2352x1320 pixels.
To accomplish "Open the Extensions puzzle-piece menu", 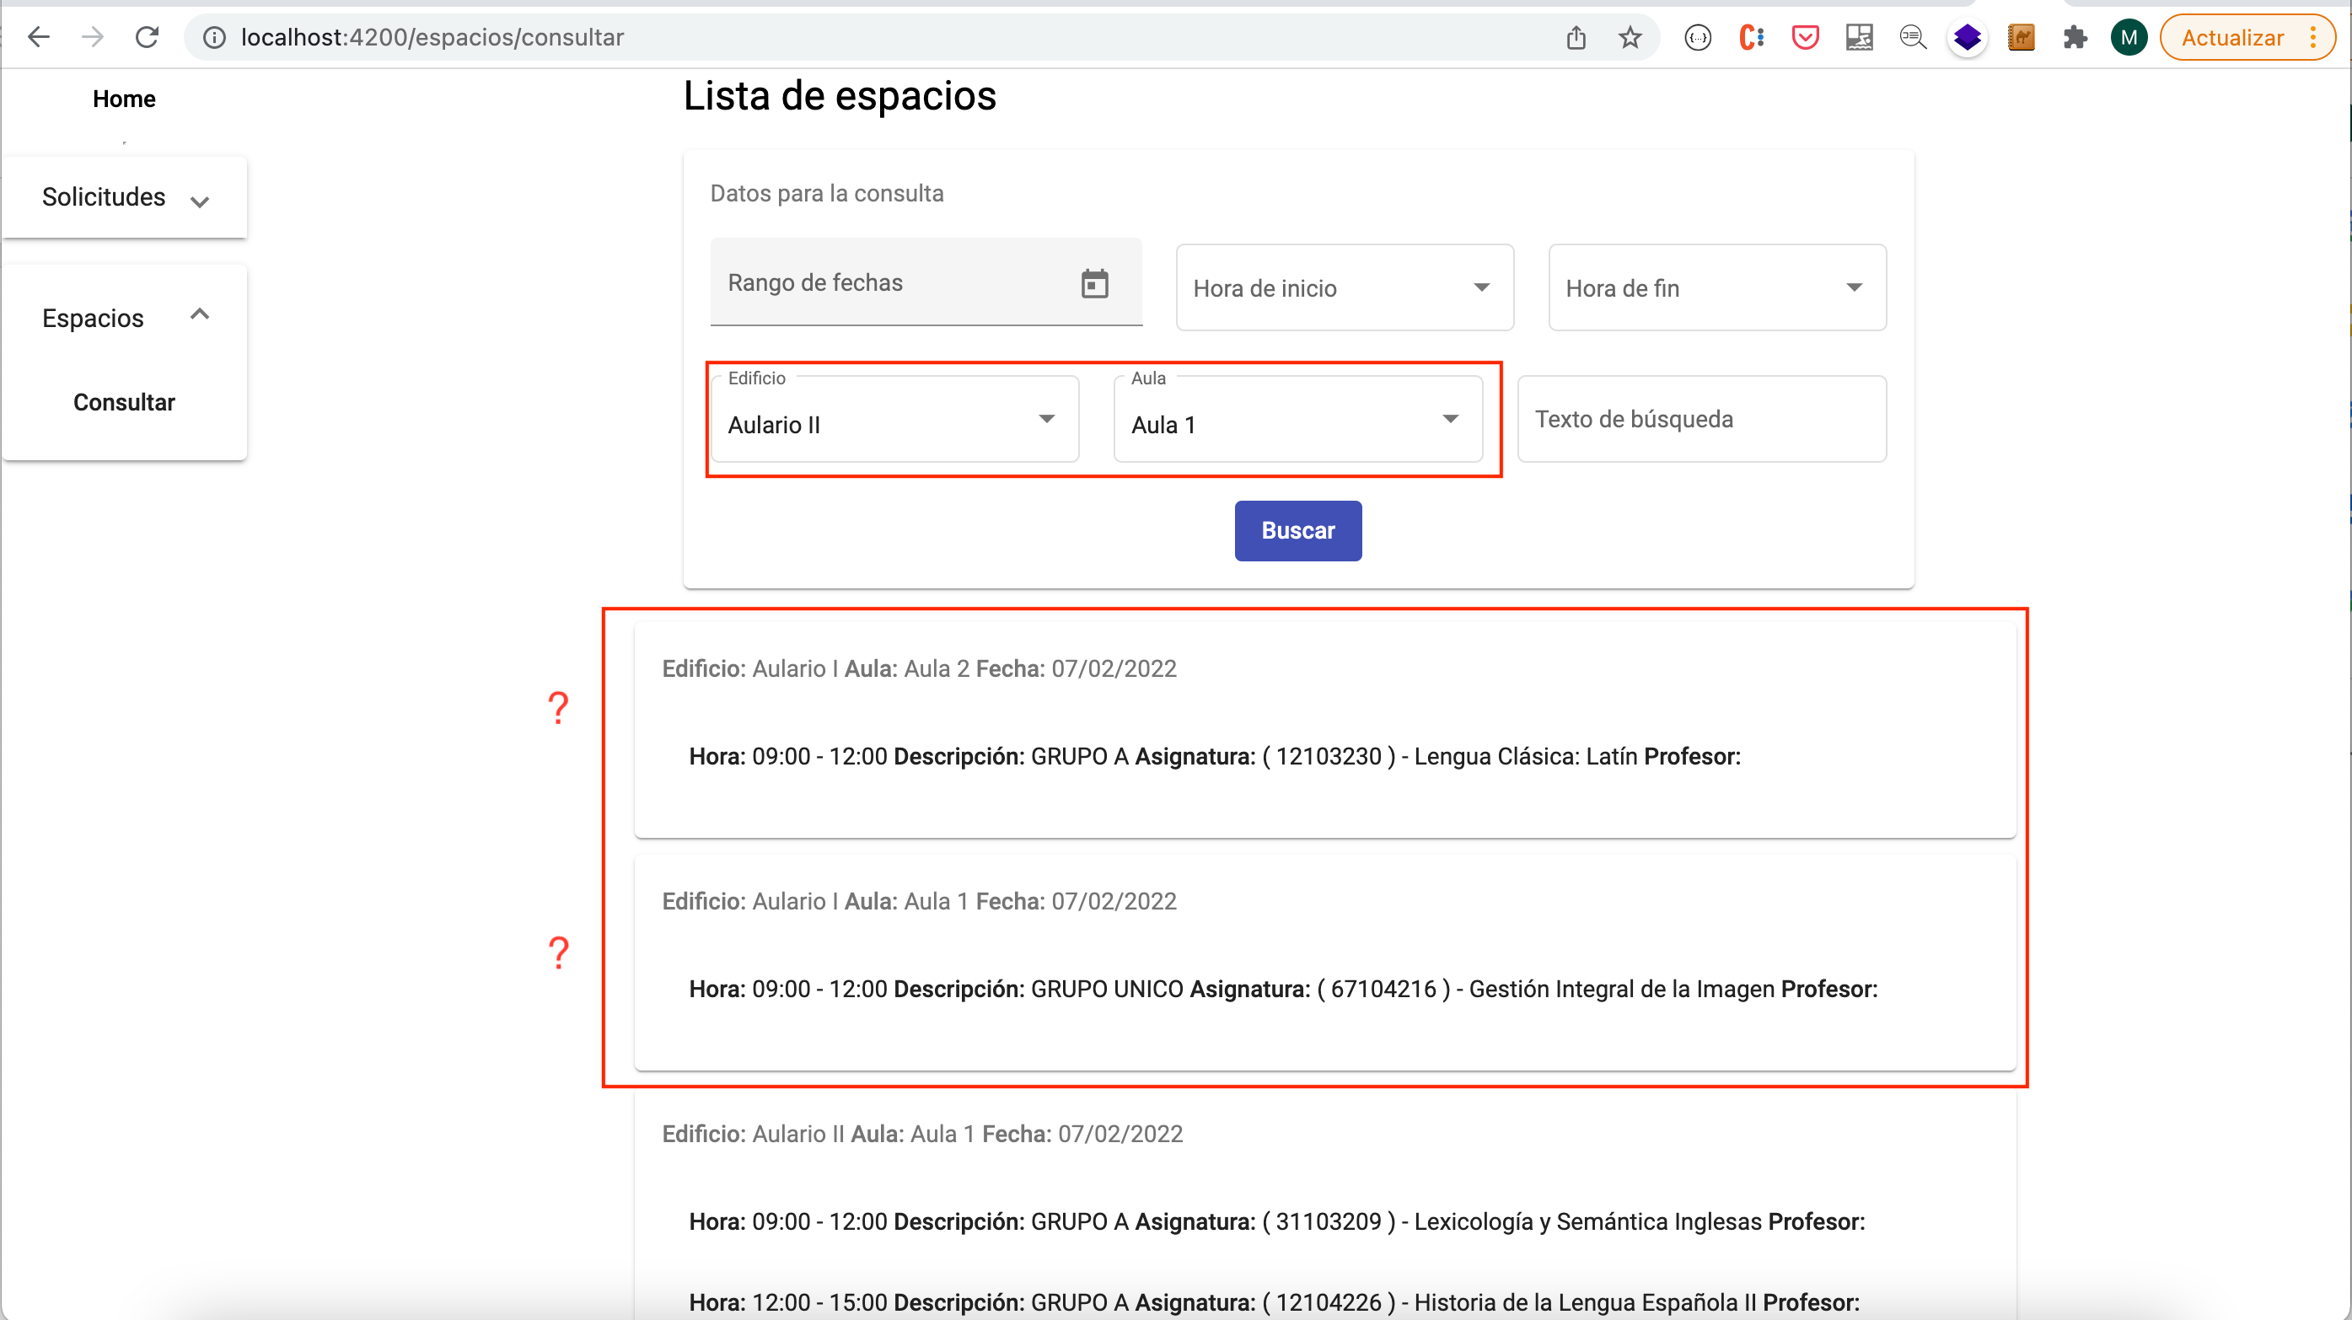I will coord(2075,37).
